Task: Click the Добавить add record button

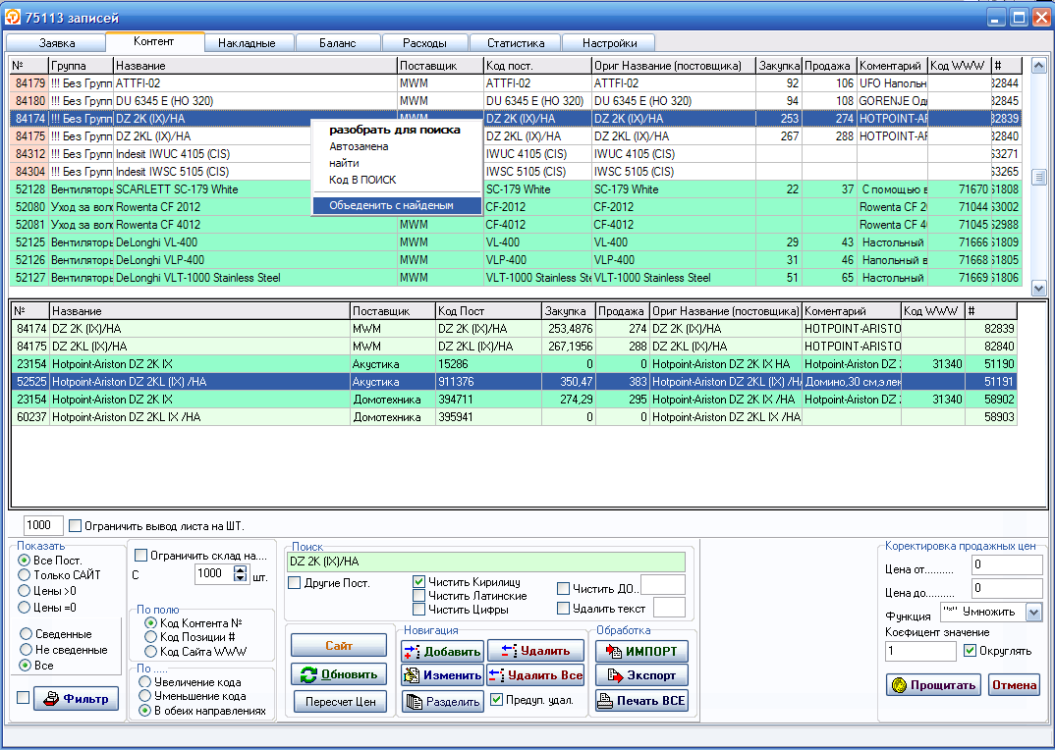Action: 441,651
